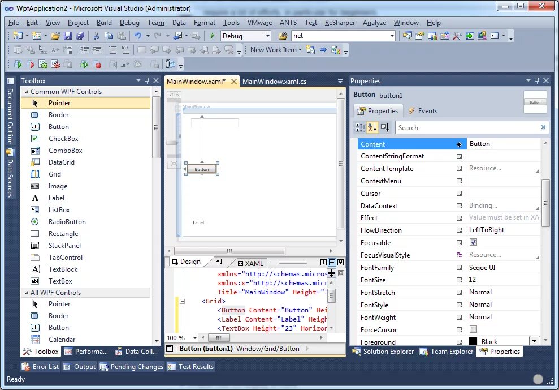The height and width of the screenshot is (390, 559).
Task: Clear the Properties search box with X
Action: 543,127
